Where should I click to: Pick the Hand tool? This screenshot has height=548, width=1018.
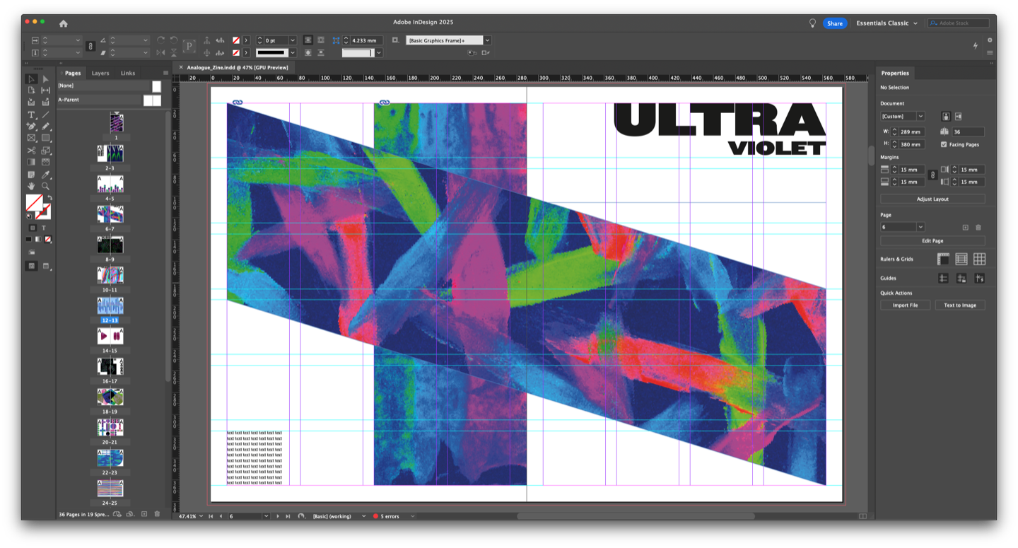point(31,187)
